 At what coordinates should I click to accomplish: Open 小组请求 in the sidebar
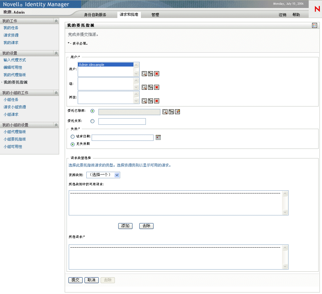[11, 115]
